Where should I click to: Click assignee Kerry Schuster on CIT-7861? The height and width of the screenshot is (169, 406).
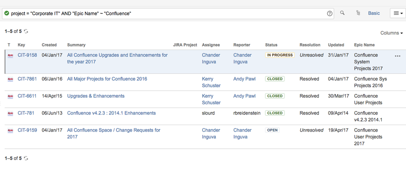click(x=211, y=82)
